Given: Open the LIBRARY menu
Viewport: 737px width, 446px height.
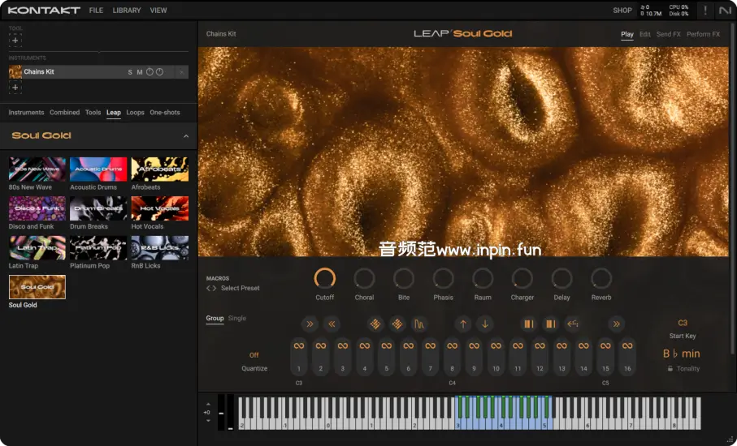Looking at the screenshot, I should point(126,11).
